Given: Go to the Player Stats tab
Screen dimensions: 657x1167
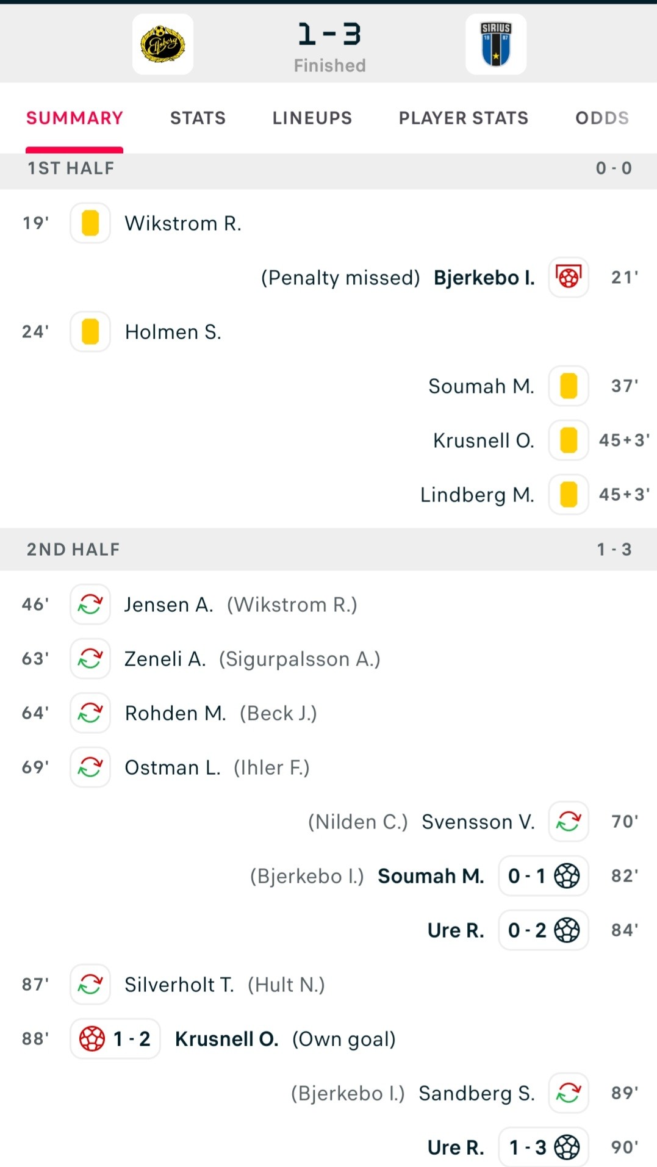Looking at the screenshot, I should [x=464, y=118].
